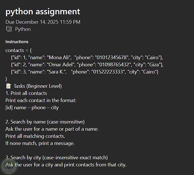This screenshot has width=194, height=175.
Task: Open the Python class label
Action: click(x=23, y=29)
